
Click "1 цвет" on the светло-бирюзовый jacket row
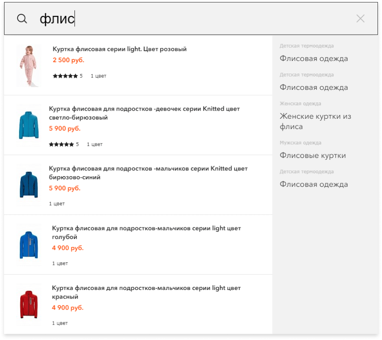click(x=95, y=144)
